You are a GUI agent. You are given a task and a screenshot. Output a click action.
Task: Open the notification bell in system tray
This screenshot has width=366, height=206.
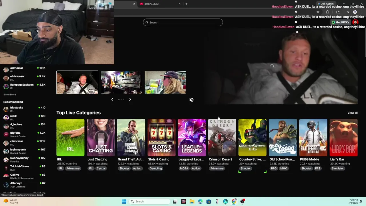coord(361,201)
